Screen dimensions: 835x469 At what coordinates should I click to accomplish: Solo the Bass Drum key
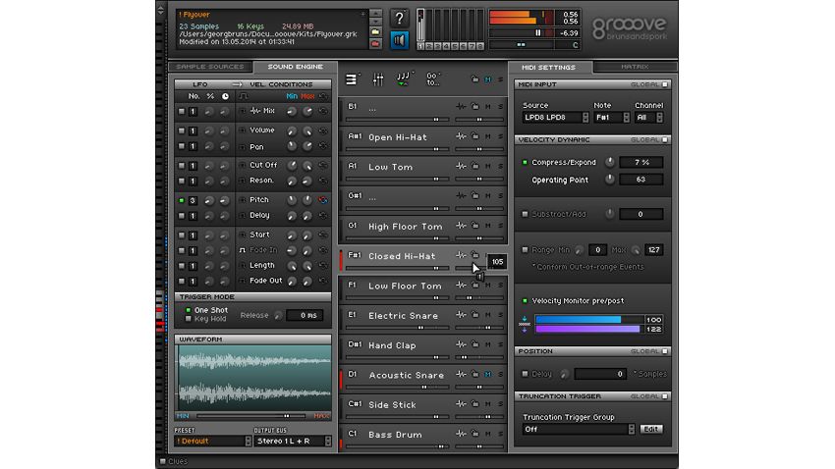point(500,435)
